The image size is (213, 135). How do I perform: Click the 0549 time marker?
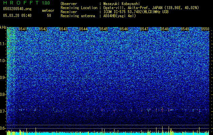[185, 29]
